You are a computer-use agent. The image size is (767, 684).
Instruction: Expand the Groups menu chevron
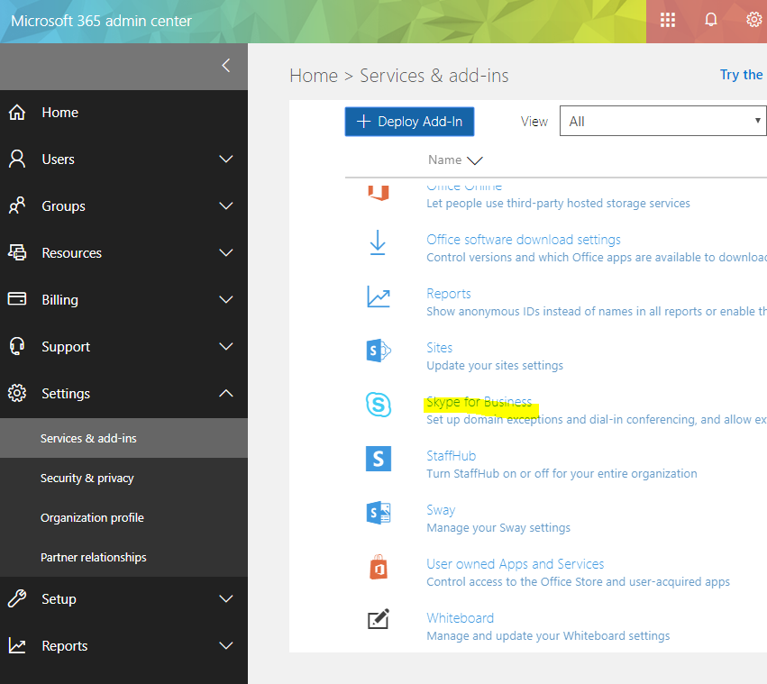226,205
